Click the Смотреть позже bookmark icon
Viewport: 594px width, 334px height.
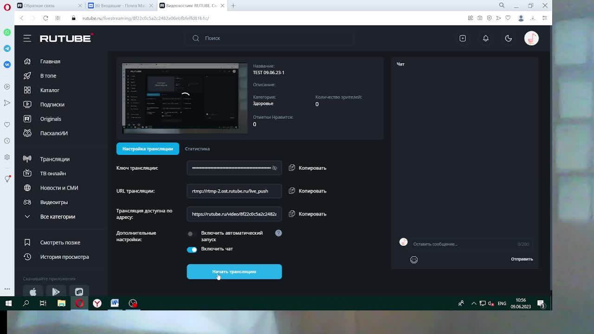click(27, 243)
